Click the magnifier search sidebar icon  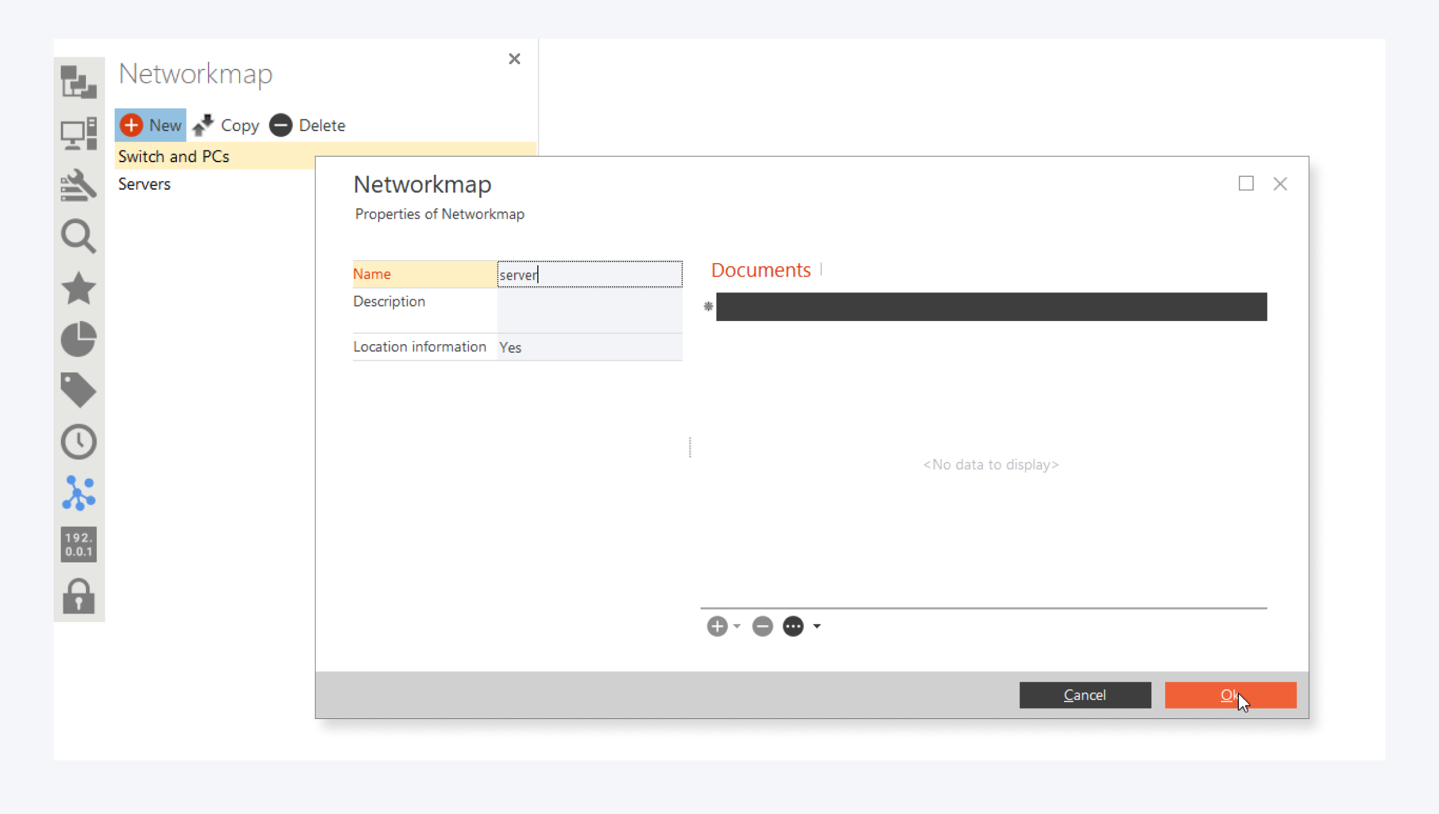click(x=79, y=236)
